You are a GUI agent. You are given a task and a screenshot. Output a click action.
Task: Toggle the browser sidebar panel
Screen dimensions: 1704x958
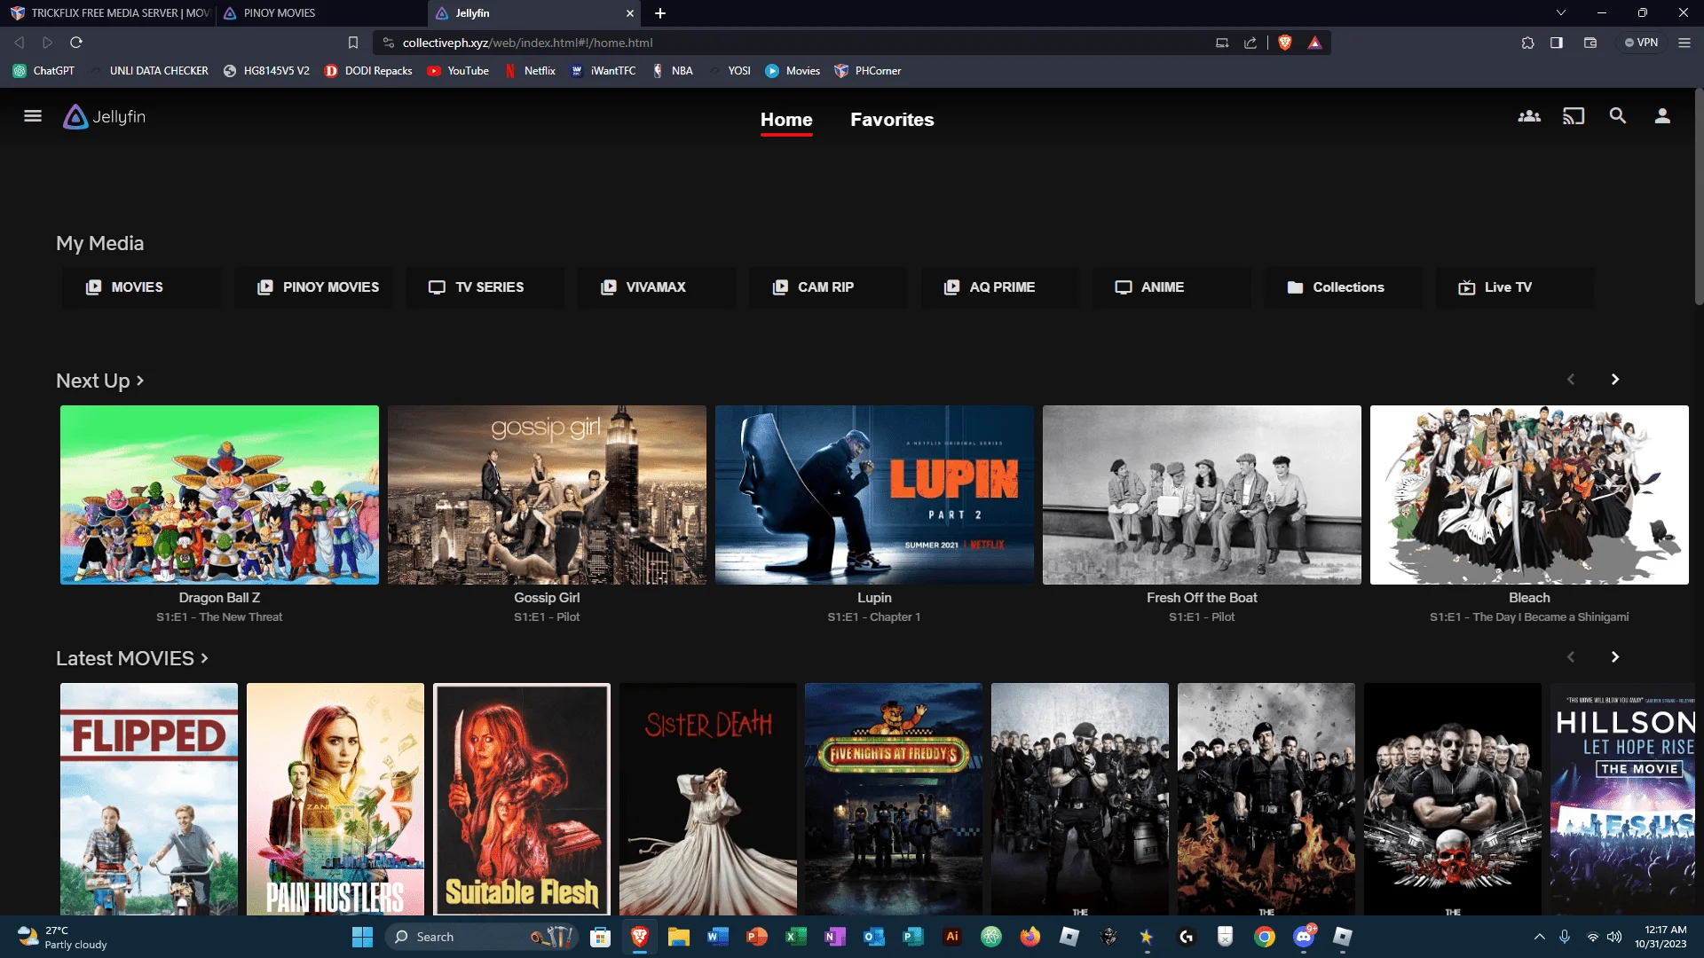click(1557, 43)
